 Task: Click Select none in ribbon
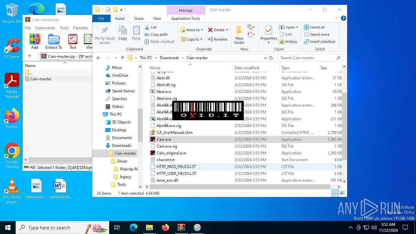point(317,34)
